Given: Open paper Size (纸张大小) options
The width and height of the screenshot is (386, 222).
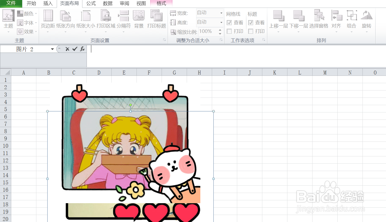Looking at the screenshot, I should [86, 21].
